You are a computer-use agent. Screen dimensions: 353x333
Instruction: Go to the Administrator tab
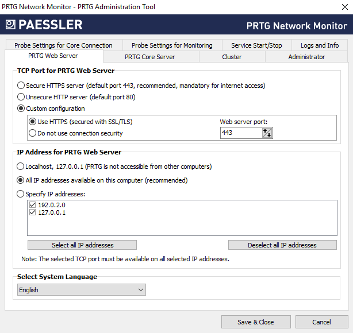(306, 57)
